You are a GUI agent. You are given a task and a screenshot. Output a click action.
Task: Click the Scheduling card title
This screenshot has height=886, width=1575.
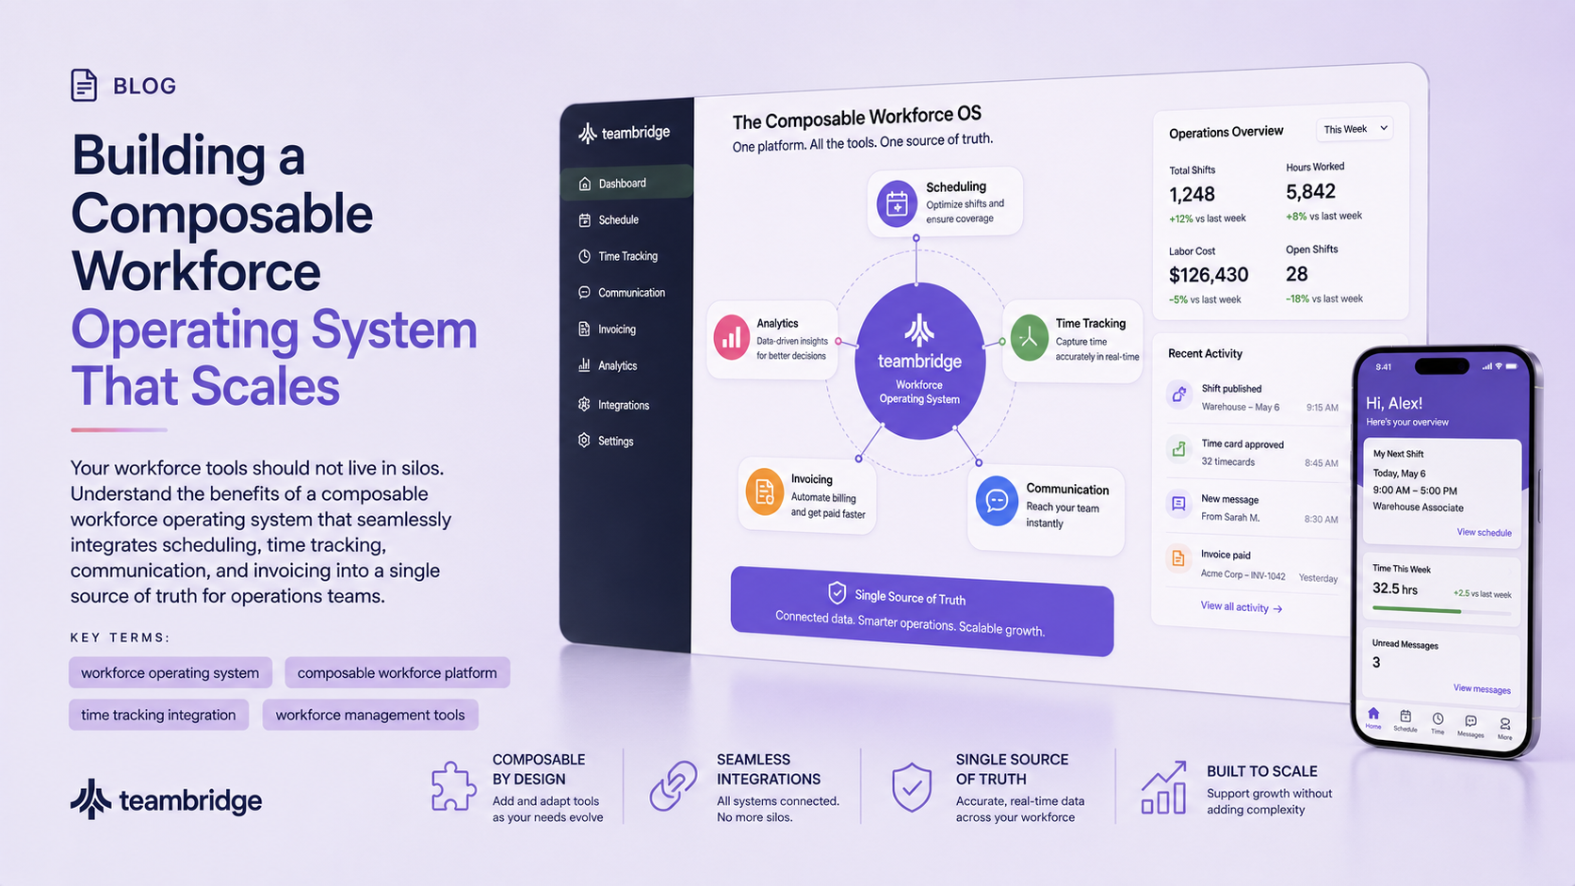coord(956,186)
